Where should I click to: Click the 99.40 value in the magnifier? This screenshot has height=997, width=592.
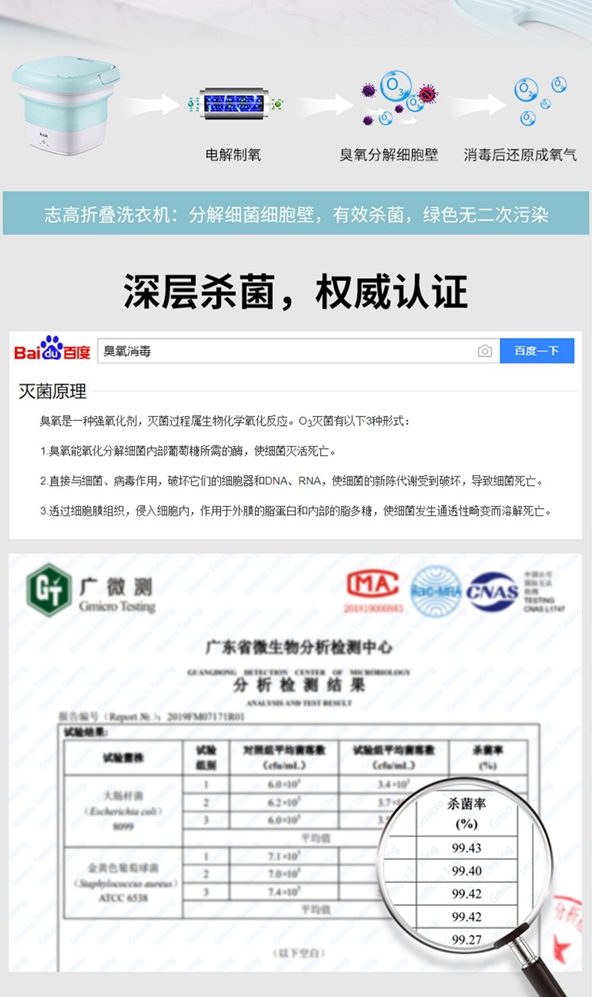coord(466,871)
